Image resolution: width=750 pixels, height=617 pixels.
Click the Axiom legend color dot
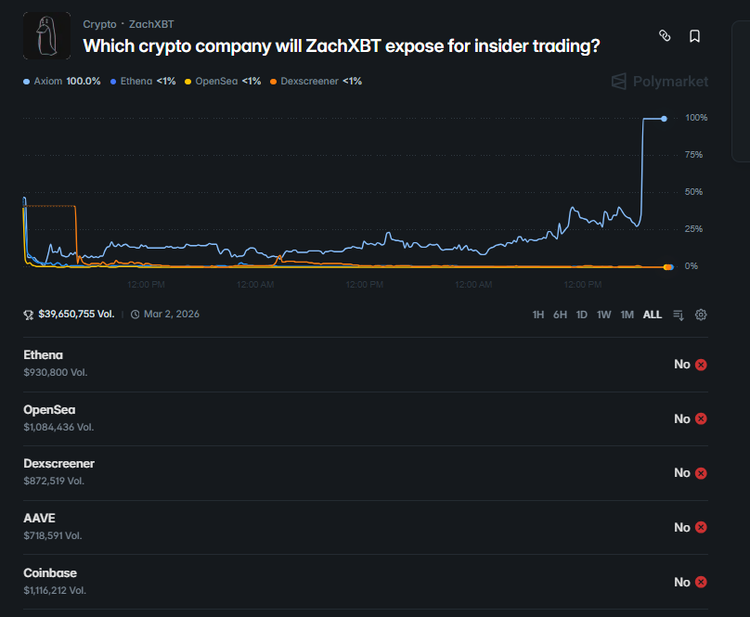pyautogui.click(x=26, y=82)
